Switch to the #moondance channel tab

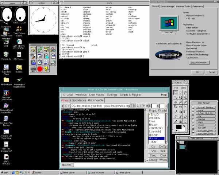78,100
